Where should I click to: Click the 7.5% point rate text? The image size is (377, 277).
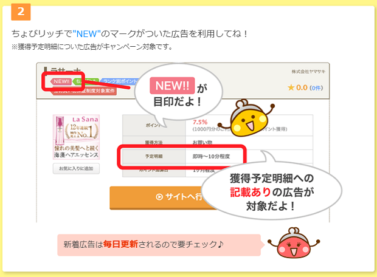[x=200, y=122]
